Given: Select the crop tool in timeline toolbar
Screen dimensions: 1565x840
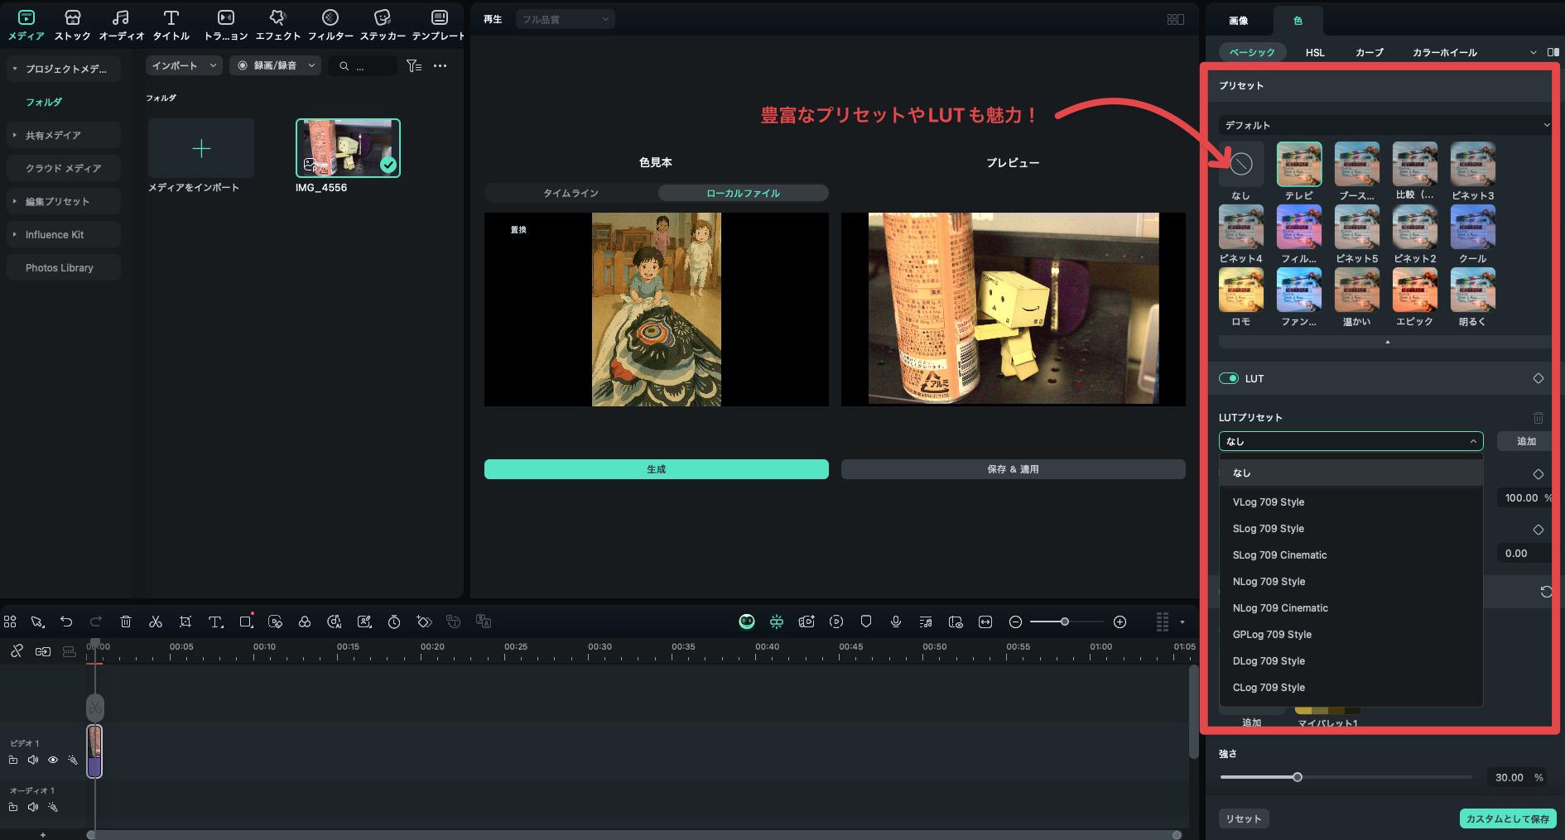Looking at the screenshot, I should coord(185,622).
